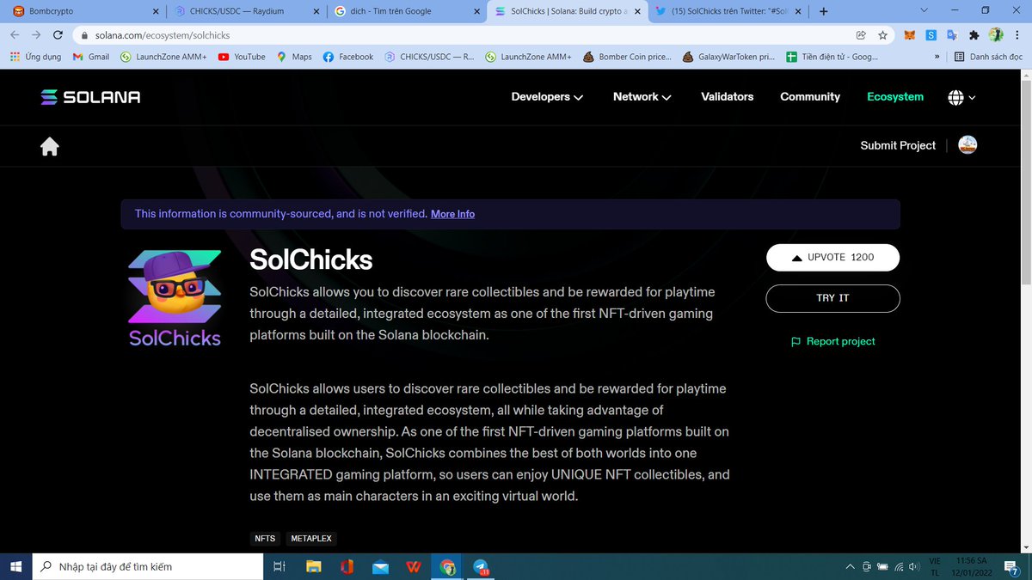Click the Report project flag icon
Viewport: 1032px width, 580px height.
tap(795, 341)
